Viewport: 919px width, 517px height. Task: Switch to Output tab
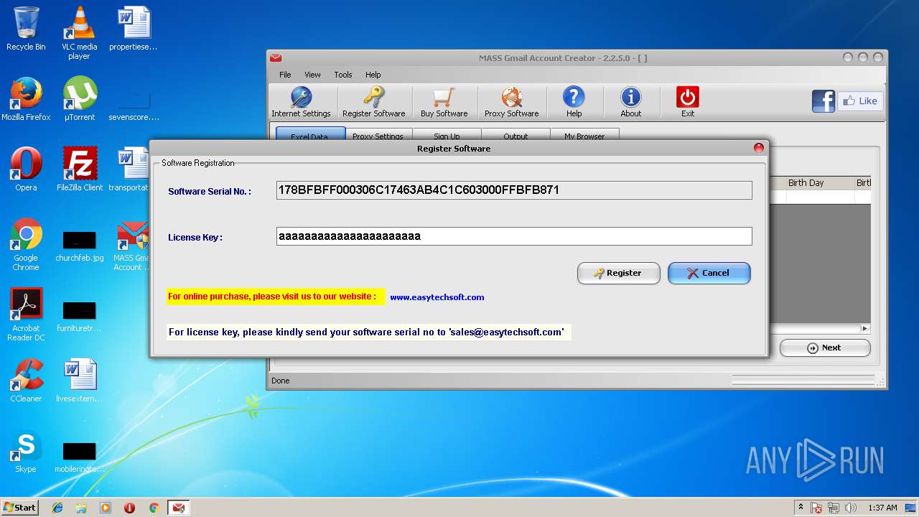click(x=516, y=134)
